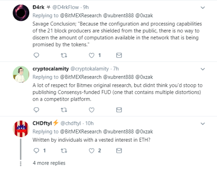Open dropdown chevron on CHDftyl's tweet
The width and height of the screenshot is (217, 171).
pyautogui.click(x=203, y=123)
